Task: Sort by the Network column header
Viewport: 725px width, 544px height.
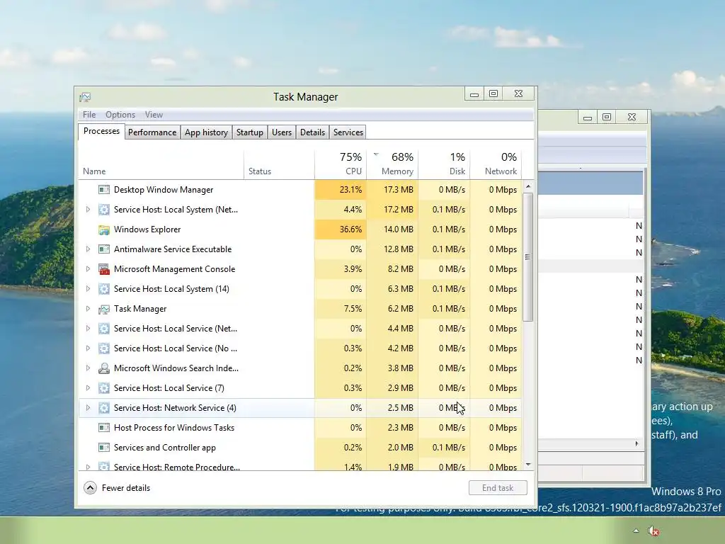Action: (x=496, y=164)
